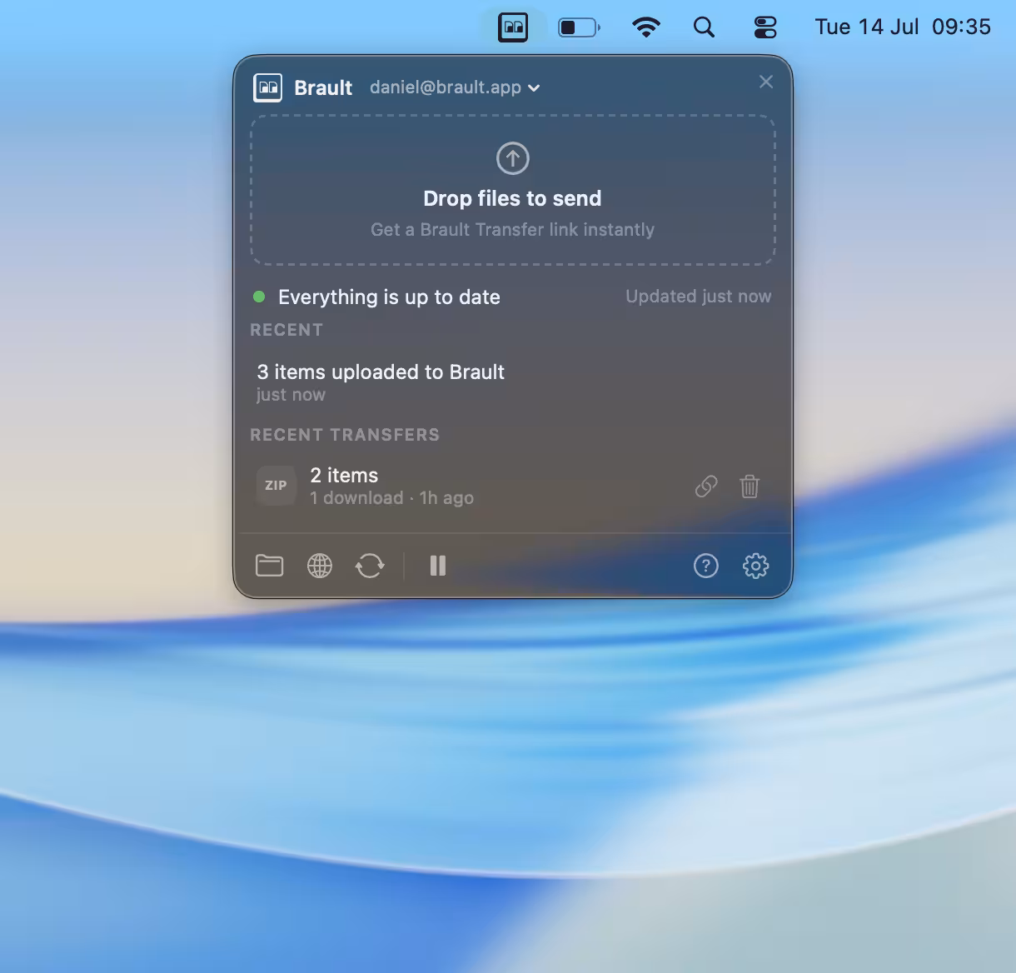Click the battery status icon

coord(579,27)
